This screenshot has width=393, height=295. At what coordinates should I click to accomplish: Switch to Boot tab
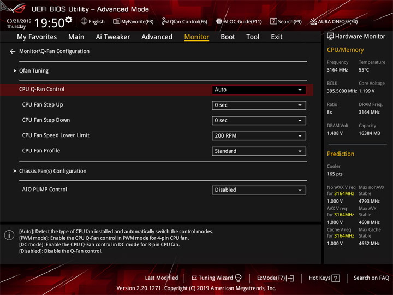coord(228,37)
